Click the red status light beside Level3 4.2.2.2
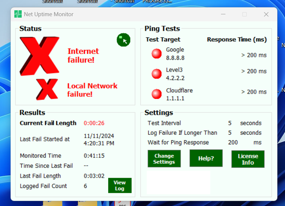Screen dimensions: 285x206 tap(157, 74)
